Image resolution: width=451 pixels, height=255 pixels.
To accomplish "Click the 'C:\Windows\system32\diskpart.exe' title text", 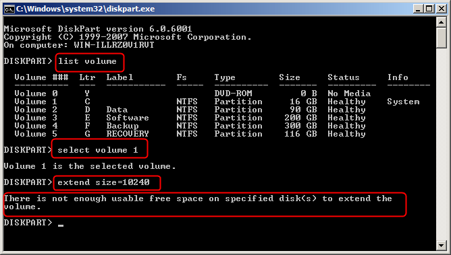I will [x=86, y=9].
